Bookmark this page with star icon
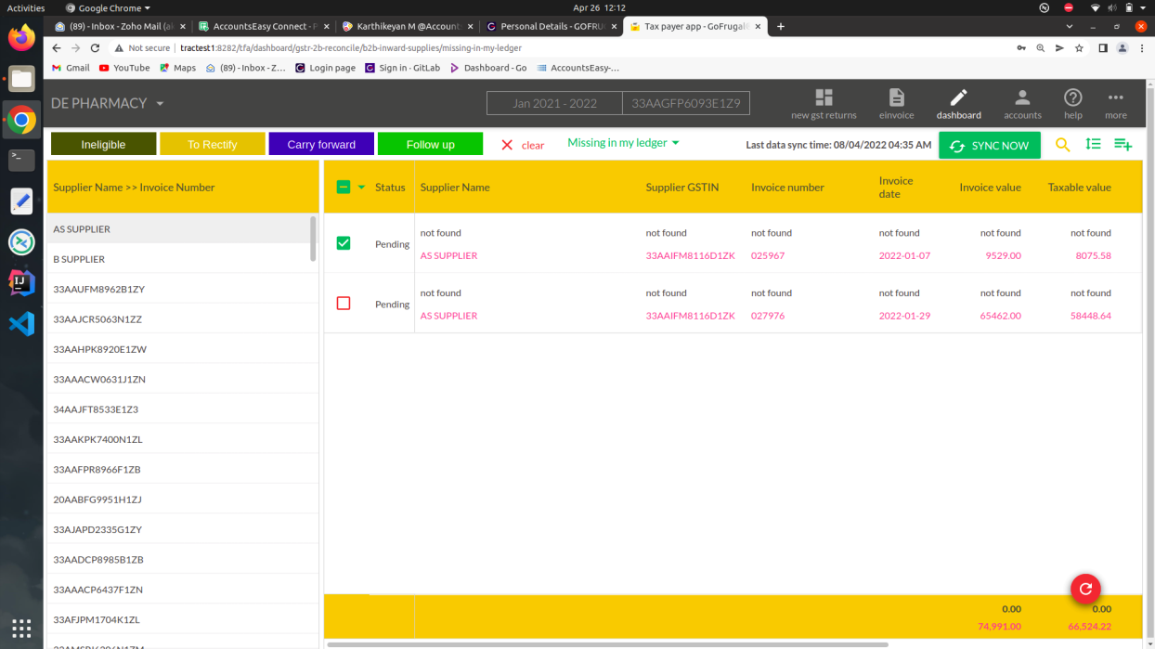Viewport: 1155px width, 649px height. (x=1079, y=48)
